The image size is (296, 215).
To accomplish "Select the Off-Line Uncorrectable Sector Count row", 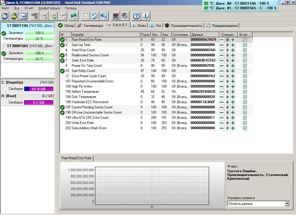I will (x=156, y=112).
